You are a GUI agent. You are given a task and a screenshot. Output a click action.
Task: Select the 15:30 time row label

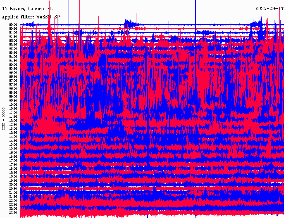13,148
